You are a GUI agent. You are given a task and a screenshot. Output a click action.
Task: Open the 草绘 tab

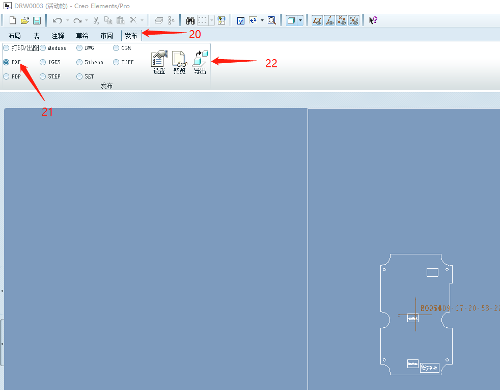tap(82, 36)
